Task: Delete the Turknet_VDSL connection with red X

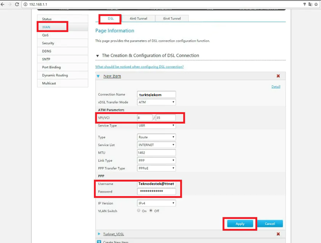Action: pos(278,234)
